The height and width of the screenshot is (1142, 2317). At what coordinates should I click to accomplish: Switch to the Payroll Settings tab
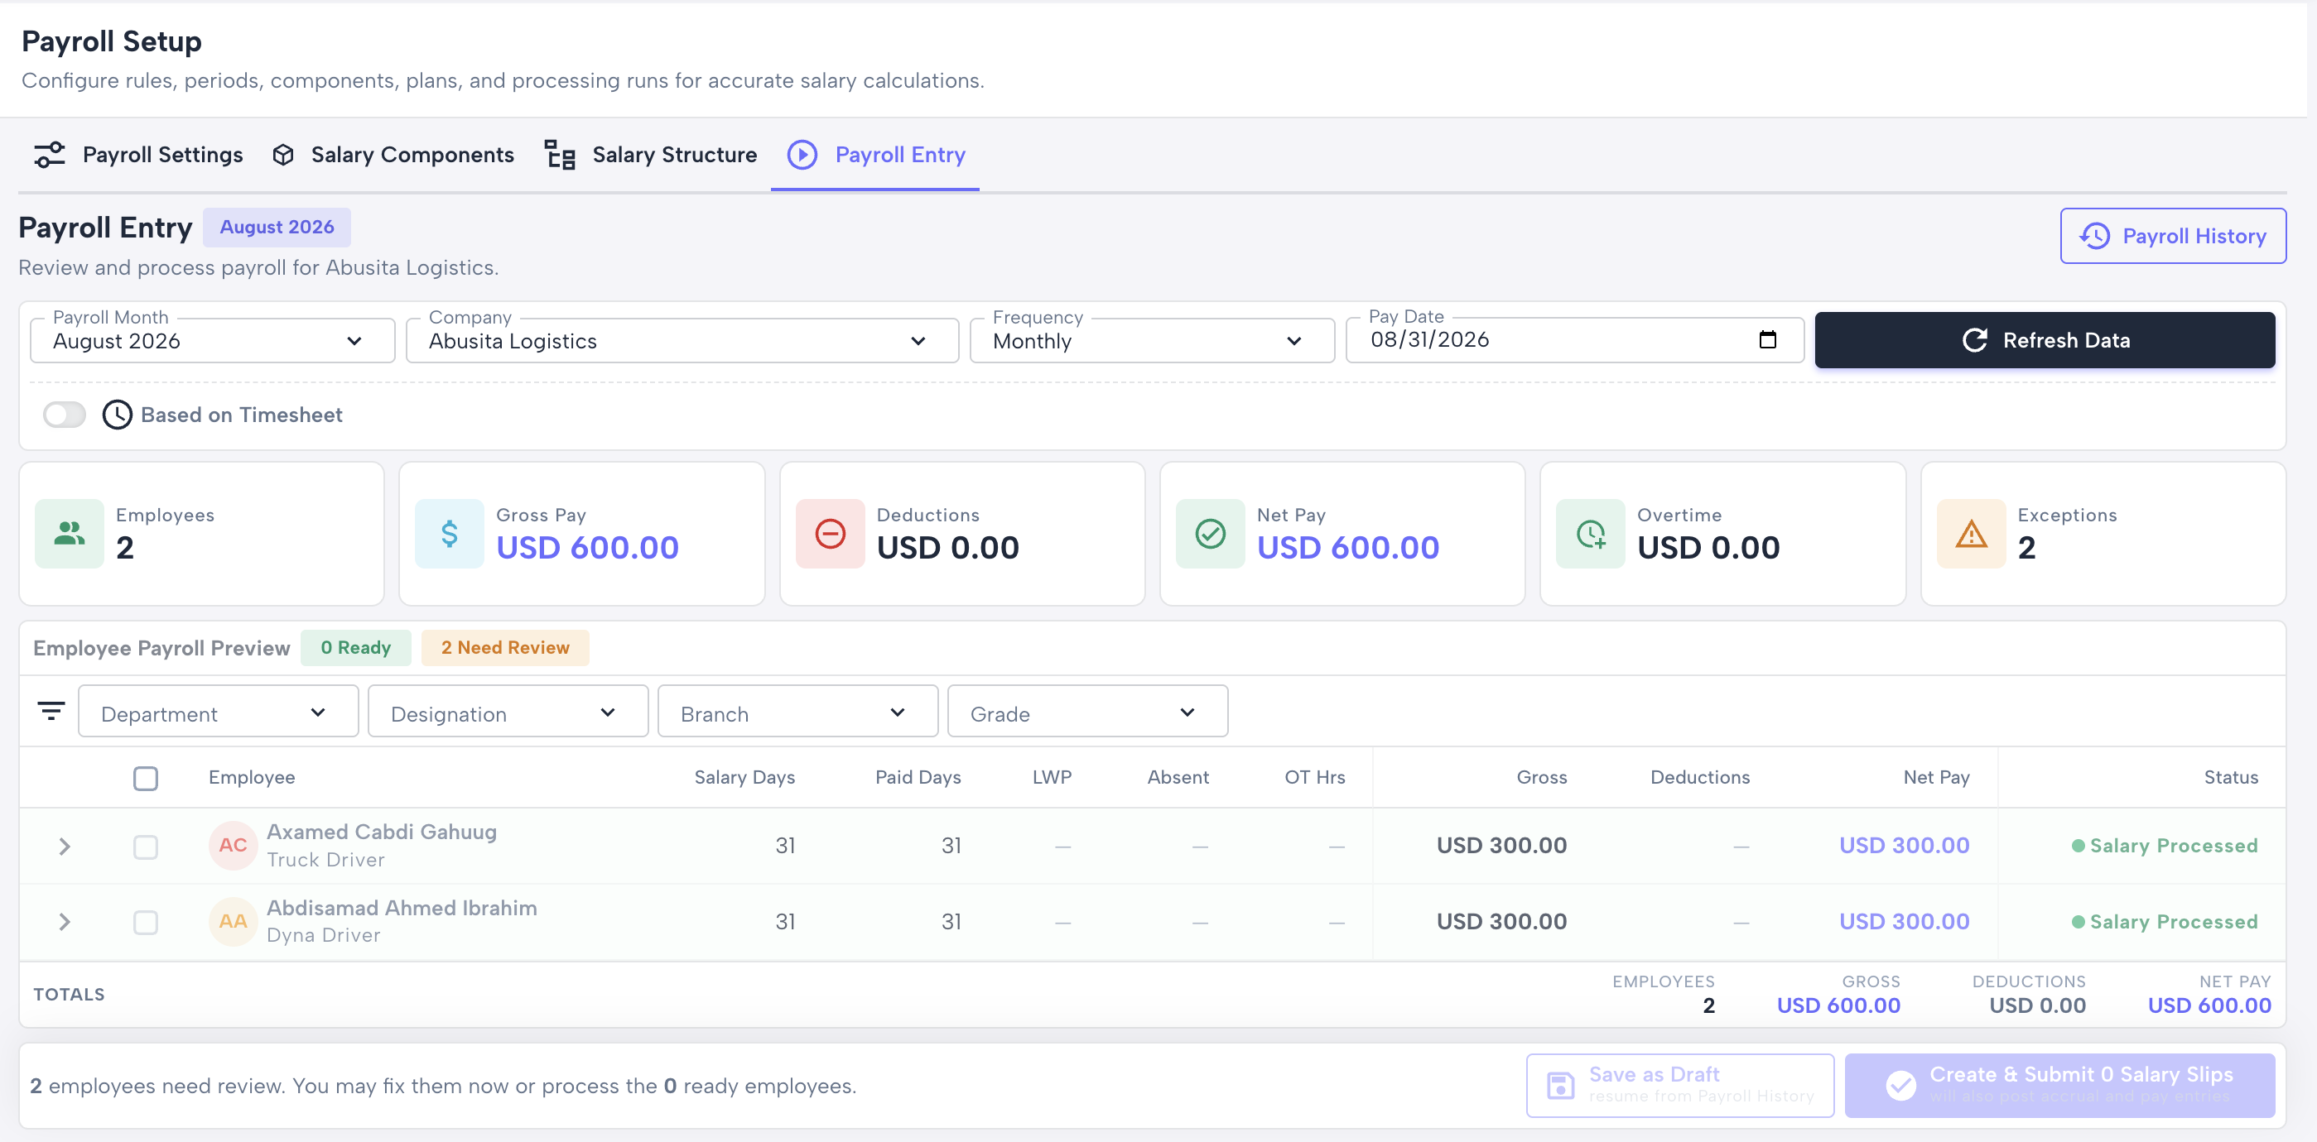(x=138, y=155)
